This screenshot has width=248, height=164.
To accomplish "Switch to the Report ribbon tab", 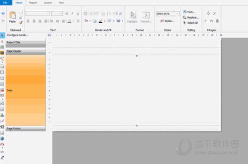I will (x=33, y=3).
